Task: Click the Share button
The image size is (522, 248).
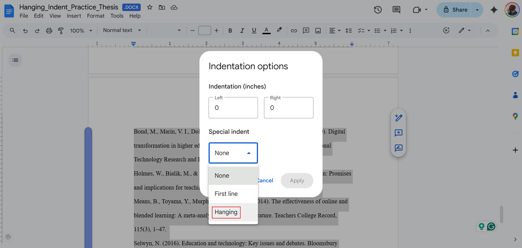Action: click(x=454, y=10)
